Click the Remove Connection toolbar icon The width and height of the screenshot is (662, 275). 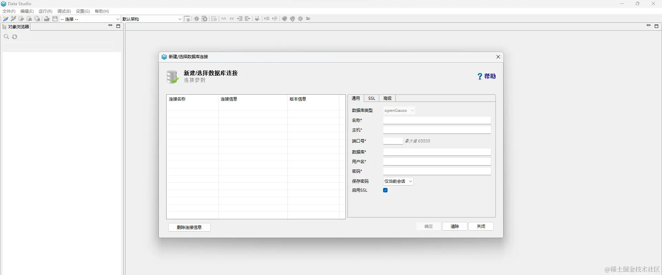13,19
